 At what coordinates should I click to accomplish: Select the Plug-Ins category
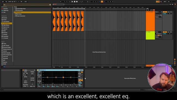[x=5, y=29]
